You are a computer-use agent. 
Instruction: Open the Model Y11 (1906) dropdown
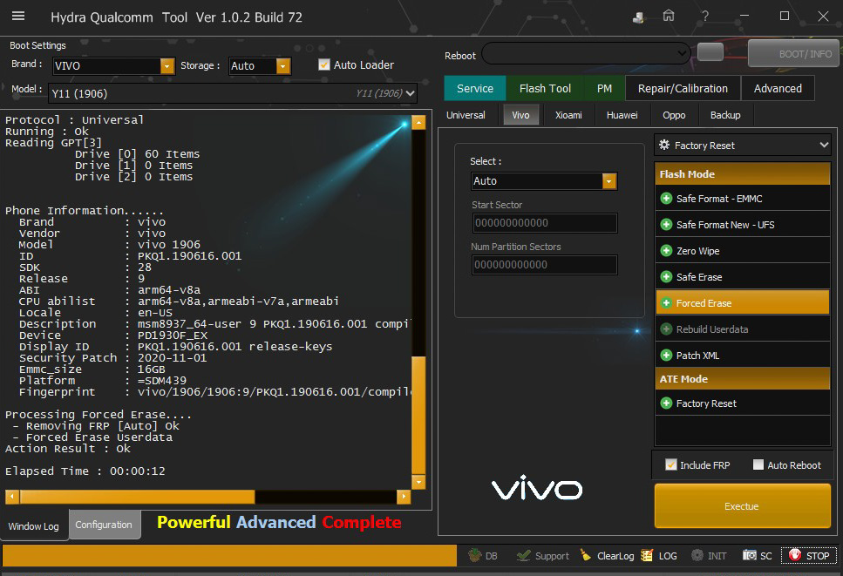411,93
